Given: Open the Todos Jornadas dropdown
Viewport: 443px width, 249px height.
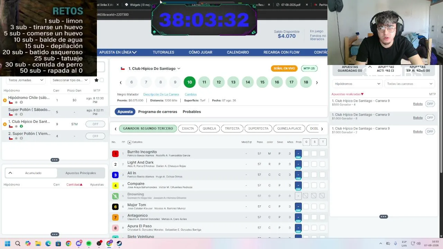Looking at the screenshot, I should pos(26,80).
